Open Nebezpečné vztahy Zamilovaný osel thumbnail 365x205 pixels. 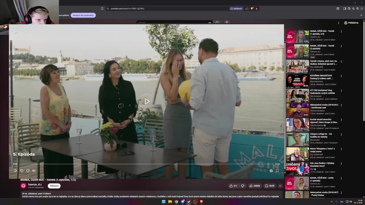297,110
